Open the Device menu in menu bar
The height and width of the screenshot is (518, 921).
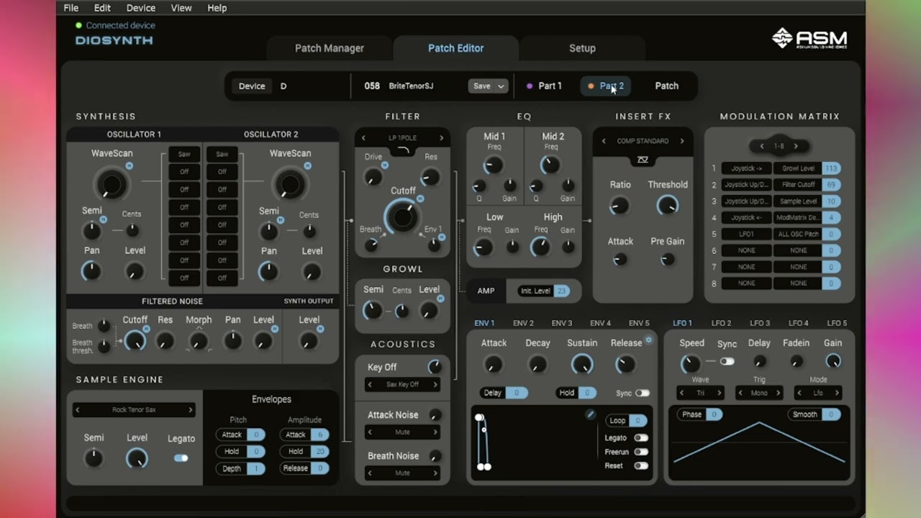coord(141,8)
